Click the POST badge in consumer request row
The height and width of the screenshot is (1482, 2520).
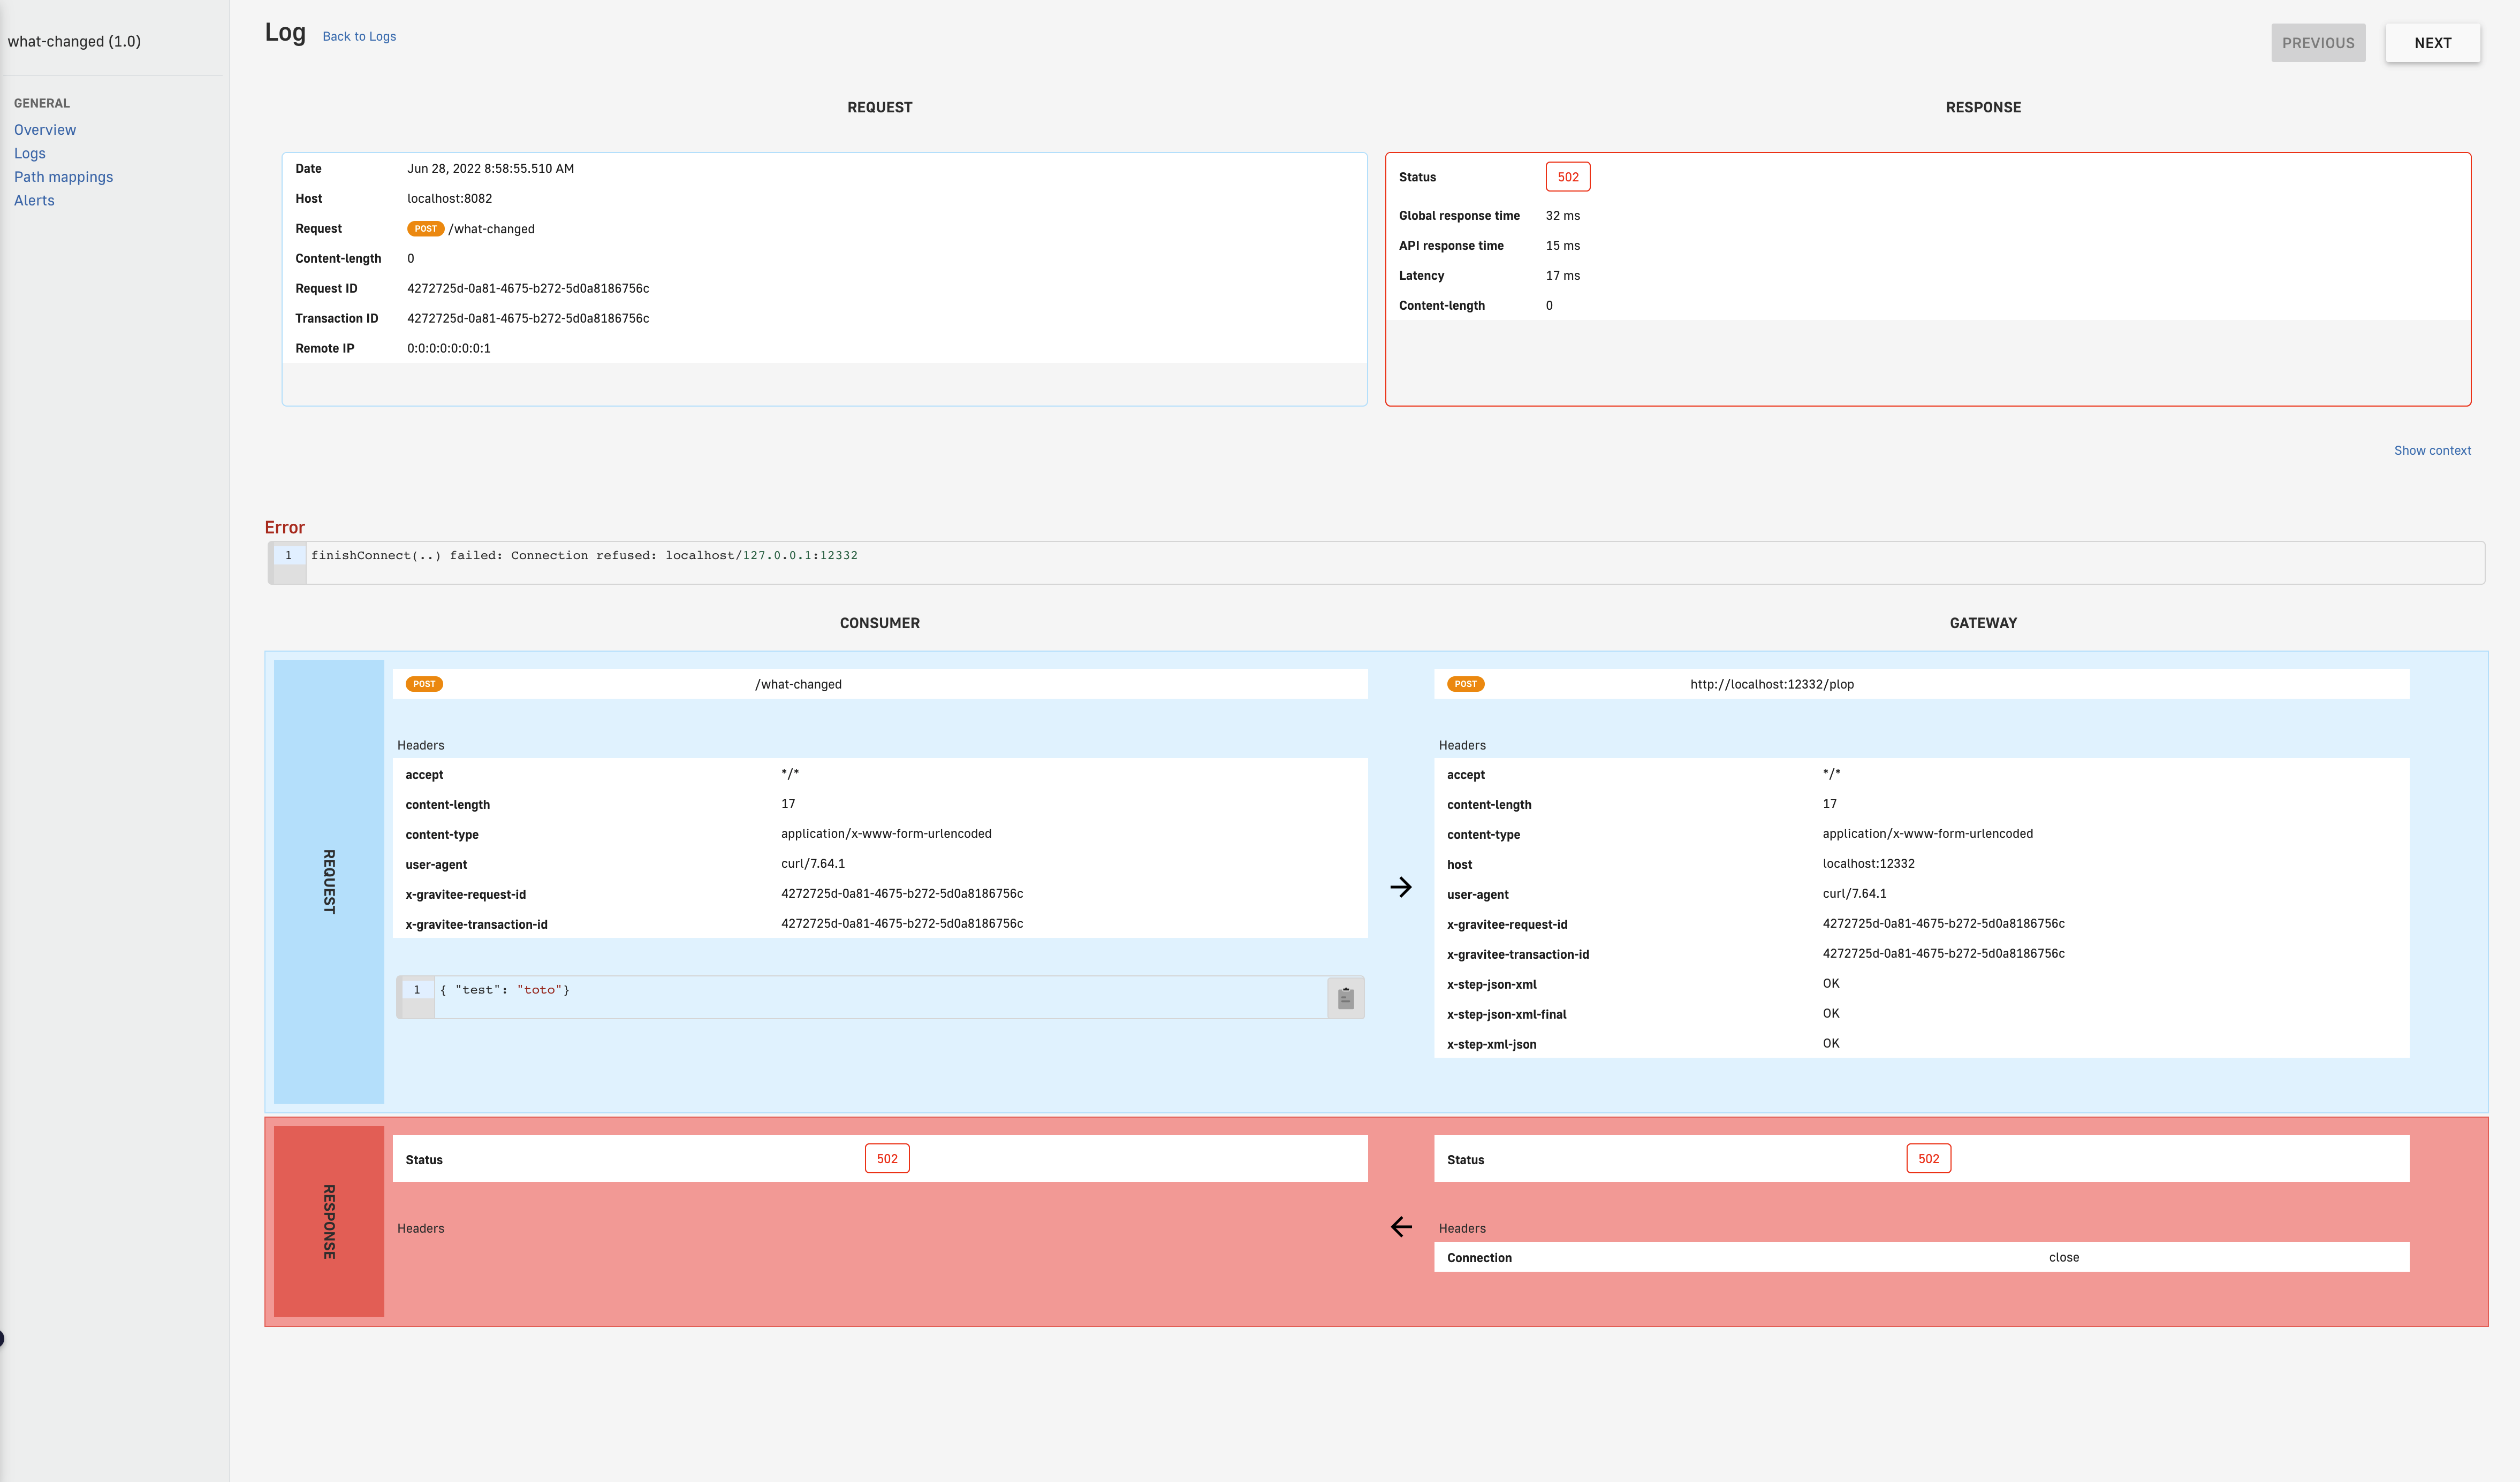[x=424, y=684]
